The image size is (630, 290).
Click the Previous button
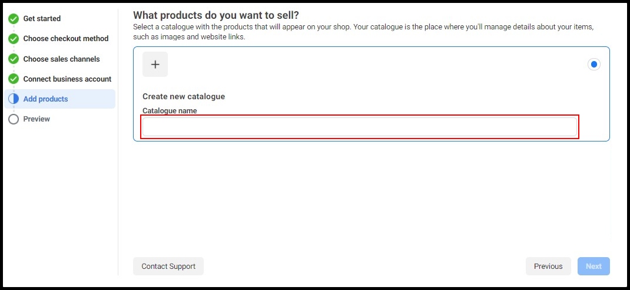click(548, 267)
